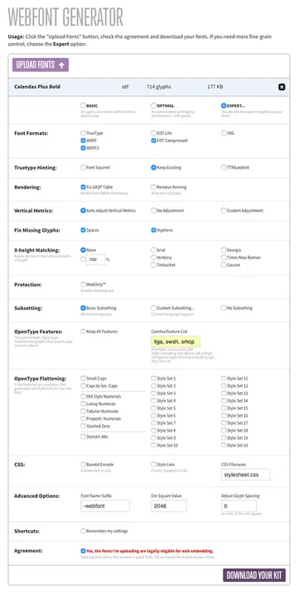Tick the Remove Kerning checkbox
The height and width of the screenshot is (592, 298).
click(153, 187)
